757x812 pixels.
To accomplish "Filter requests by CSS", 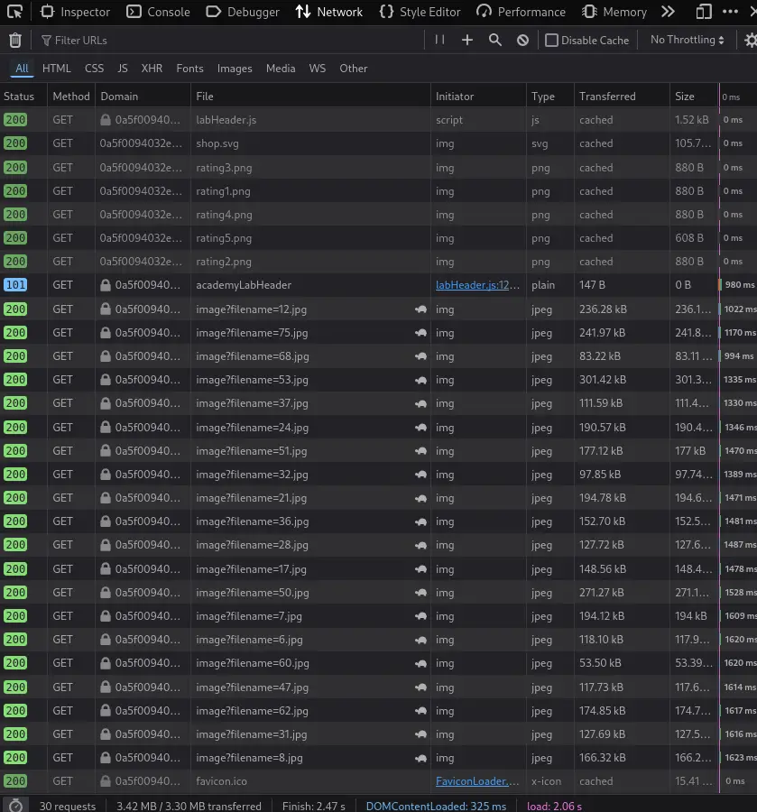I will (x=94, y=69).
